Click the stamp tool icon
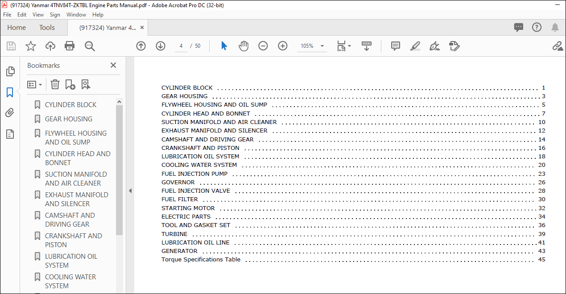566x294 pixels. pyautogui.click(x=454, y=46)
